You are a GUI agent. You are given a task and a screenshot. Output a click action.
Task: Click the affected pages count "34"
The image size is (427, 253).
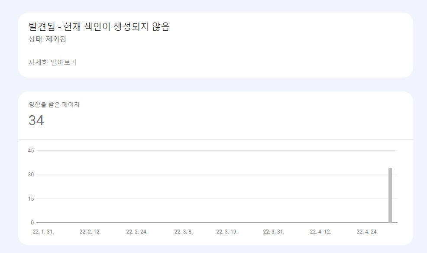(x=36, y=120)
